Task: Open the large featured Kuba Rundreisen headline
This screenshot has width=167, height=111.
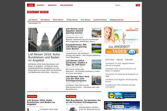Action: pyautogui.click(x=44, y=57)
